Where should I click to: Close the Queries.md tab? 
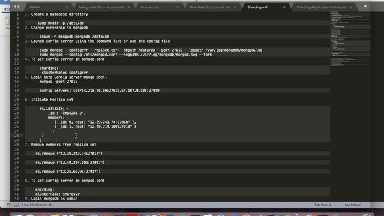[x=178, y=7]
